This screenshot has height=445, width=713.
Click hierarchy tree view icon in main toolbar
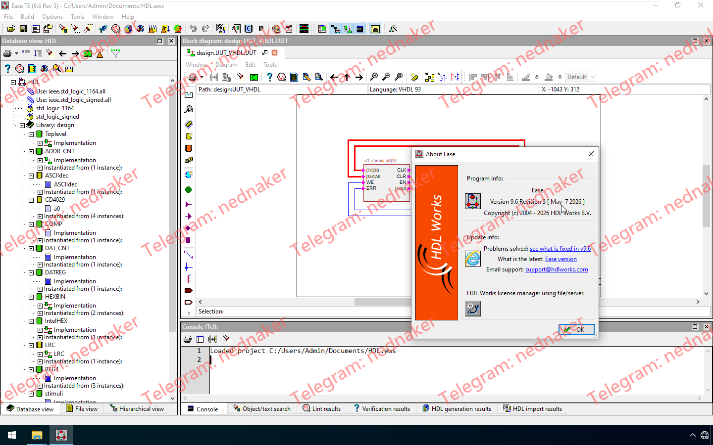point(335,29)
